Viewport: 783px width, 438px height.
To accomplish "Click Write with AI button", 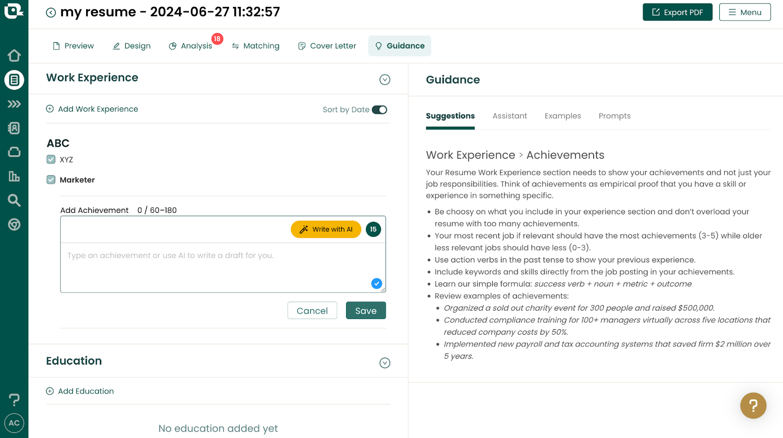I will [x=326, y=229].
